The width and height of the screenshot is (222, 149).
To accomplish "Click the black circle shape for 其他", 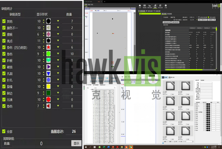I will point(49,21).
